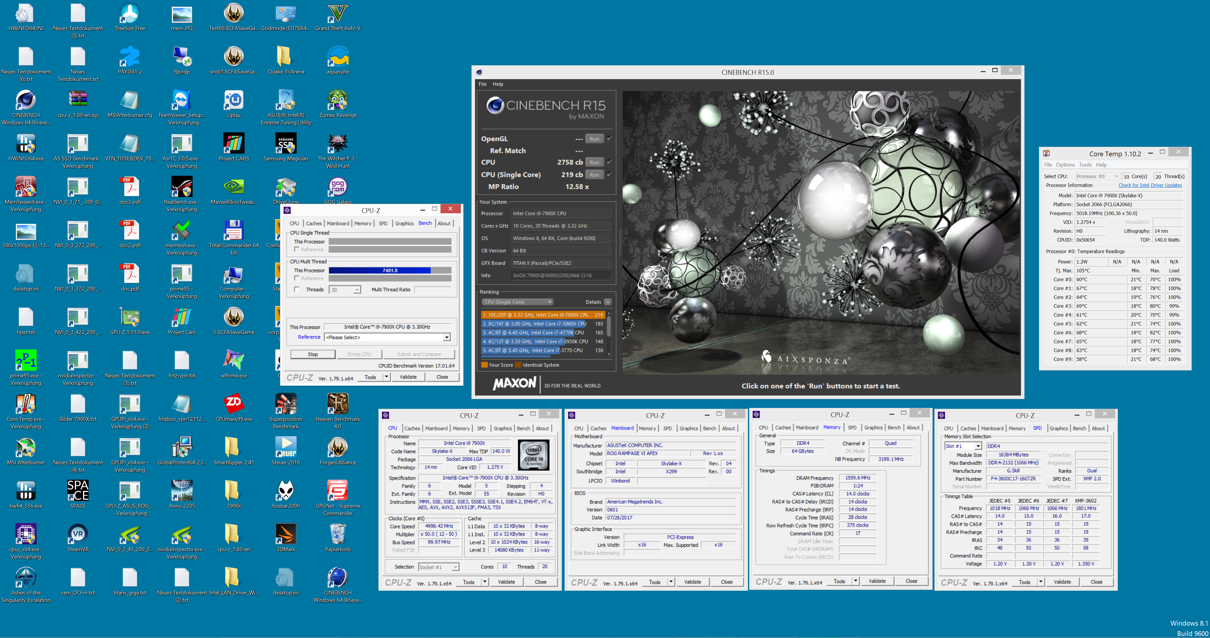Click Close button in CPU-Z Mainboard window

point(727,582)
